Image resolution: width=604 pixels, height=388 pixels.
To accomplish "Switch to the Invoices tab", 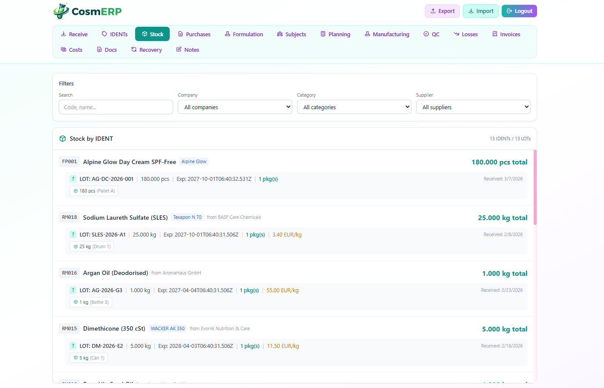I will (506, 34).
